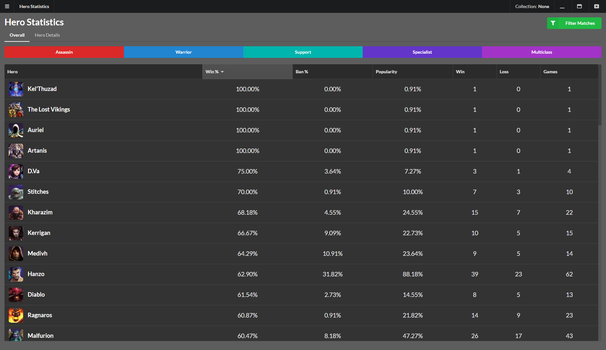Click the Kel'Thuzad hero portrait
606x350 pixels.
[x=16, y=89]
